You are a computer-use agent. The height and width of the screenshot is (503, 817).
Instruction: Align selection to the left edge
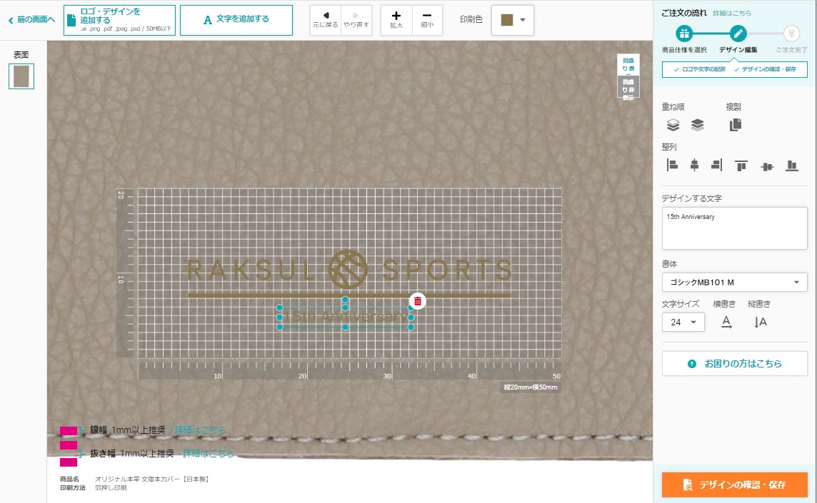tap(672, 166)
